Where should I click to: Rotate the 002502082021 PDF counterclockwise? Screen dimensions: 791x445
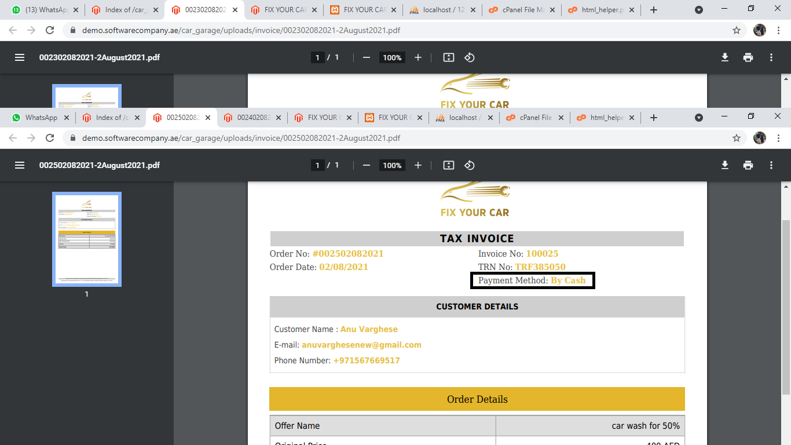[x=470, y=165]
